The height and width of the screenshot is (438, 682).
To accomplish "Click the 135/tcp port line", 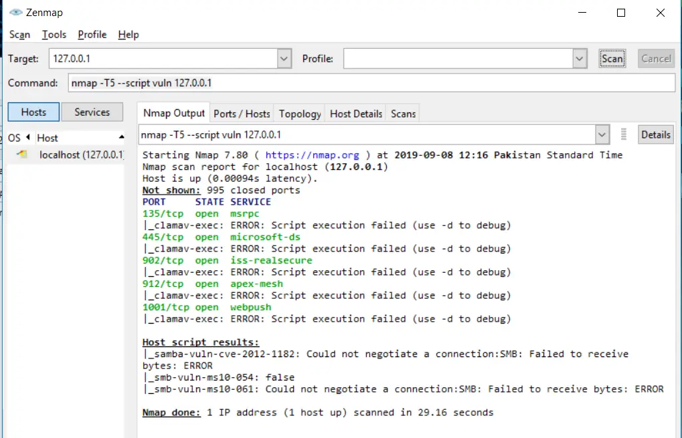I will tap(201, 213).
